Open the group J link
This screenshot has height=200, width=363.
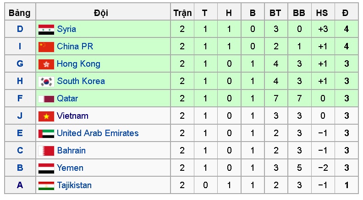(x=20, y=116)
